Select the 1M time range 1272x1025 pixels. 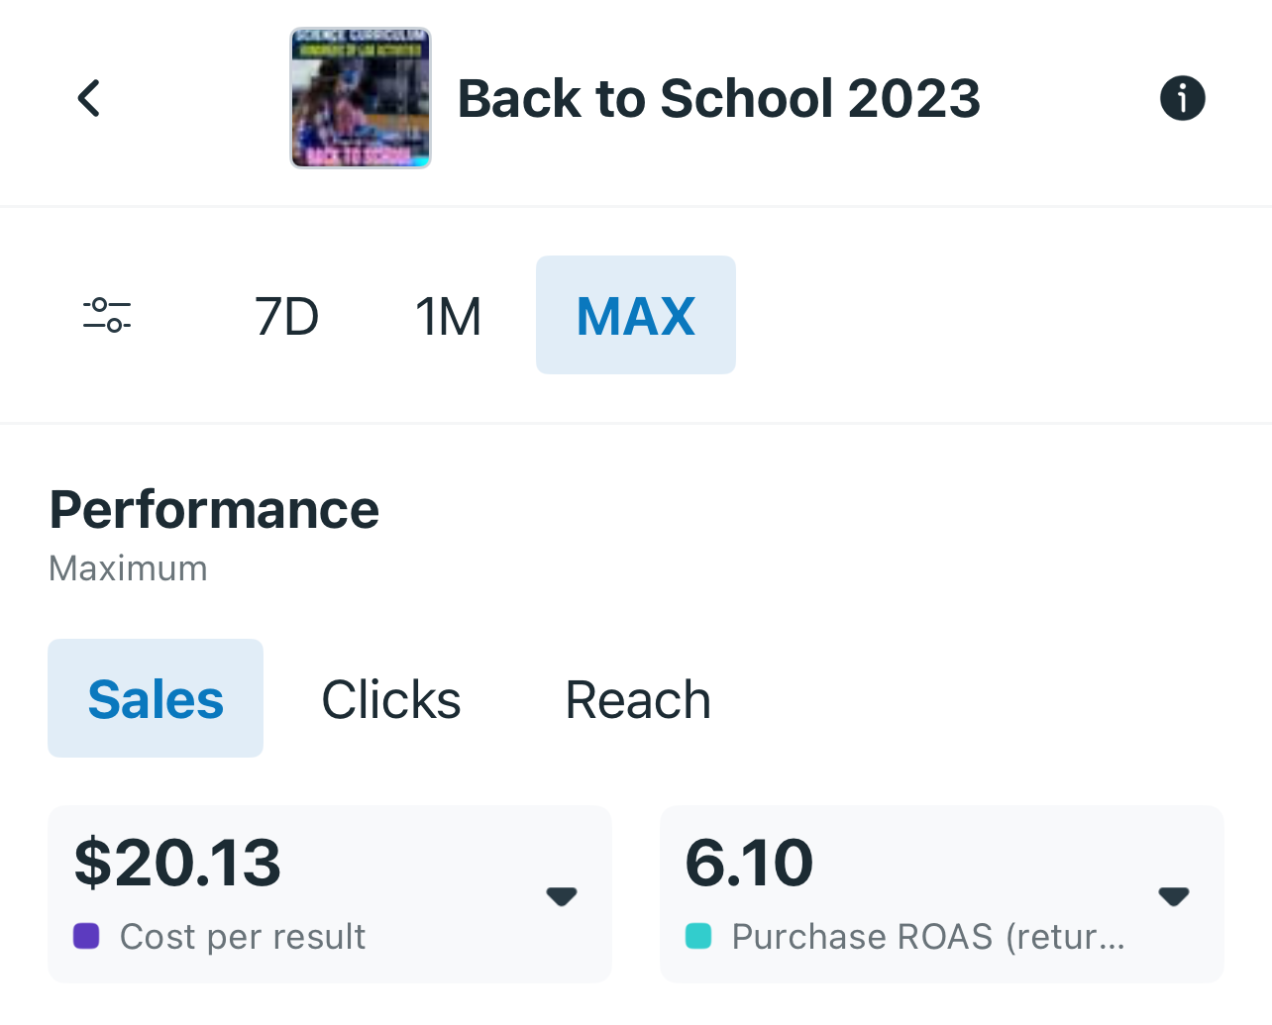coord(448,317)
